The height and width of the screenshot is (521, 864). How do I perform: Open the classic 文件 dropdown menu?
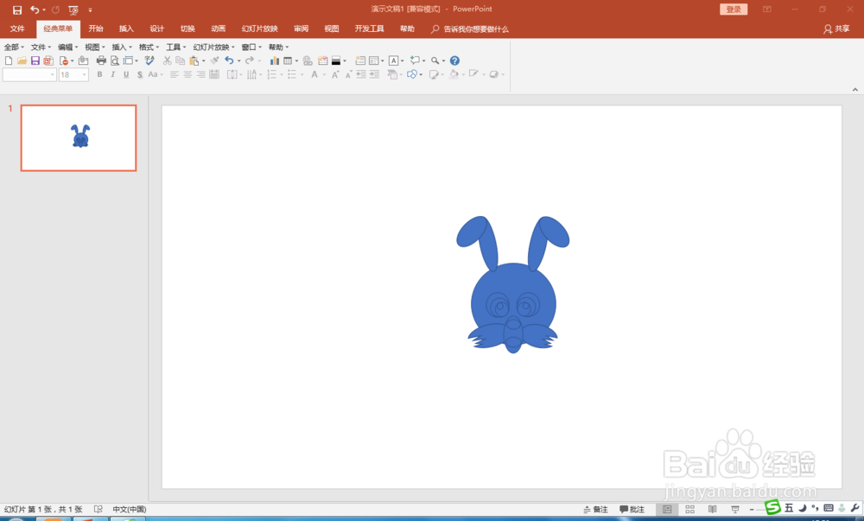click(x=41, y=48)
